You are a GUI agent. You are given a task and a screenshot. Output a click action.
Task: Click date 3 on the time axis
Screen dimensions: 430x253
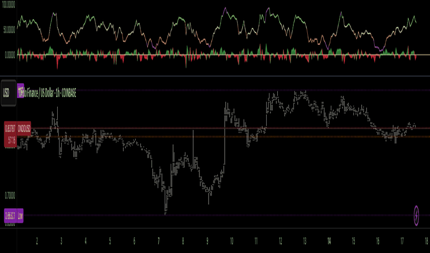point(61,241)
